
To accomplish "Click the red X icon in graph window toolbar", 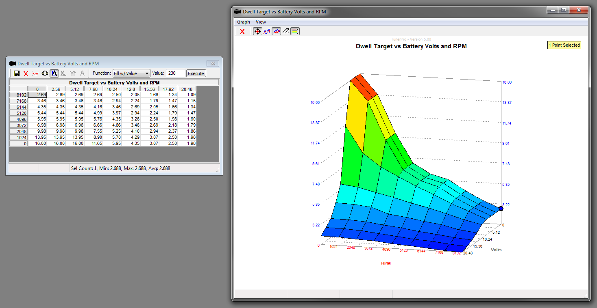I will click(x=242, y=31).
